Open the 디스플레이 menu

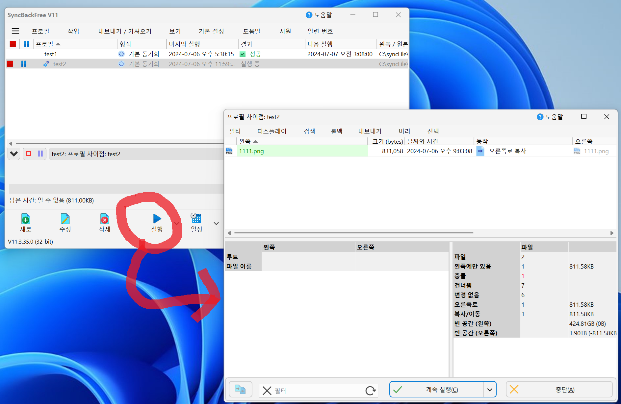[x=272, y=131]
